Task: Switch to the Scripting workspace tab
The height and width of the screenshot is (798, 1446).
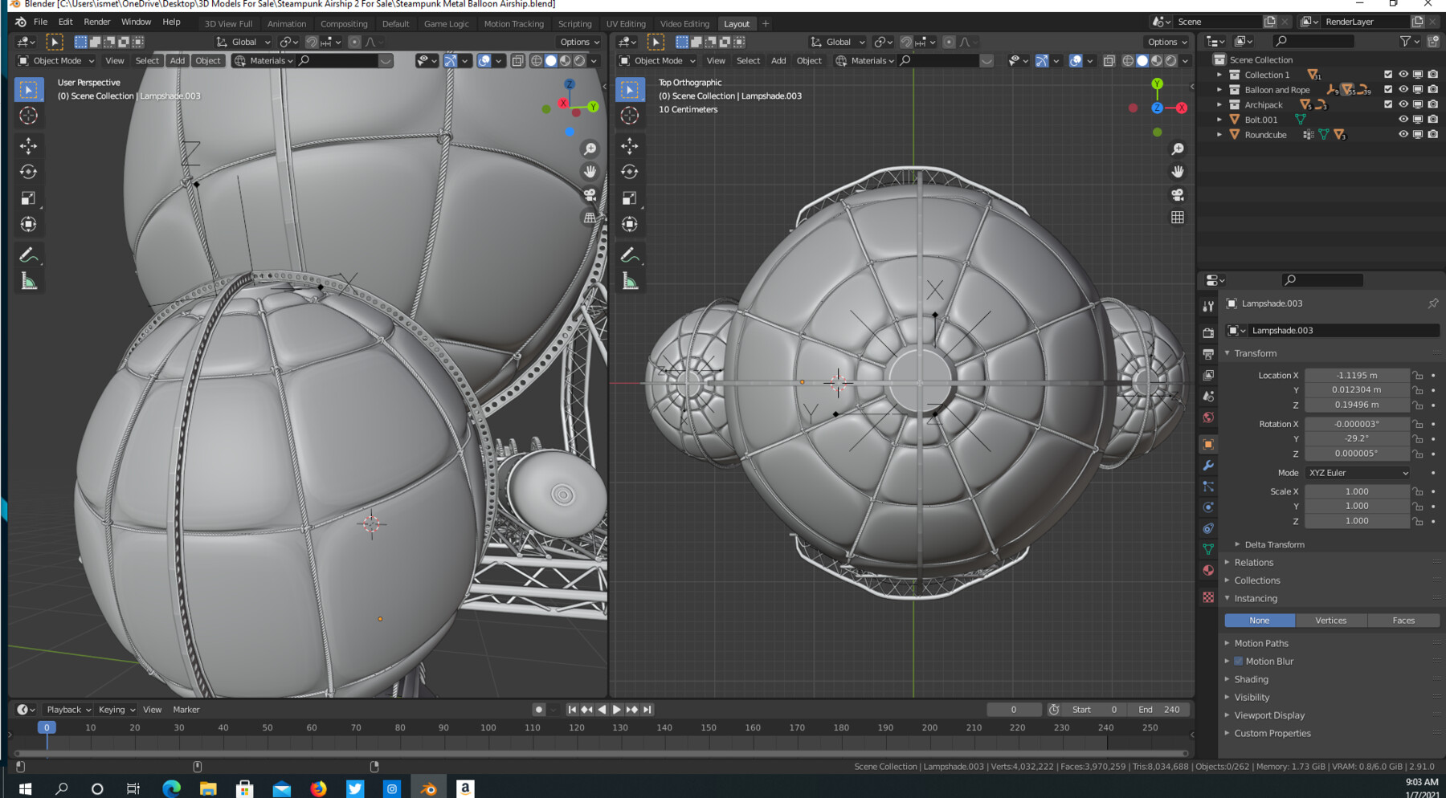Action: [x=575, y=23]
